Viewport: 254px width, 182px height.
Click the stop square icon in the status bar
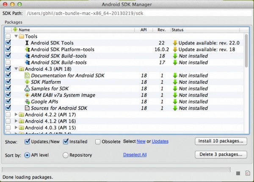[x=238, y=173]
